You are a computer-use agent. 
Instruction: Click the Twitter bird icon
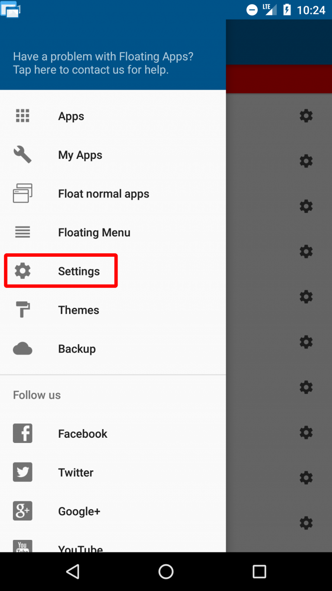[x=22, y=472]
